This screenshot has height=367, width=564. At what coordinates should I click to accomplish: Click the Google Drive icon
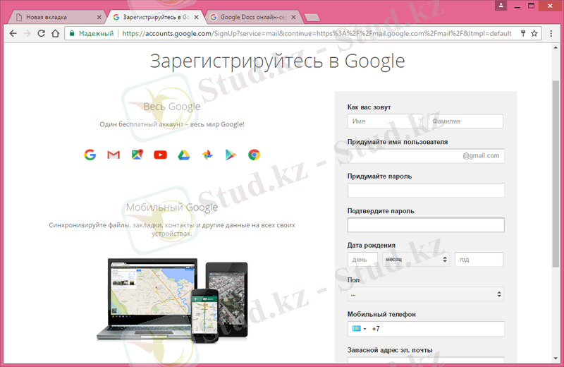[x=184, y=155]
